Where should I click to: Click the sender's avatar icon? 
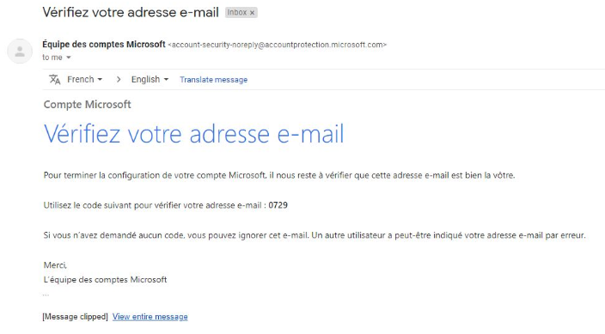click(20, 51)
